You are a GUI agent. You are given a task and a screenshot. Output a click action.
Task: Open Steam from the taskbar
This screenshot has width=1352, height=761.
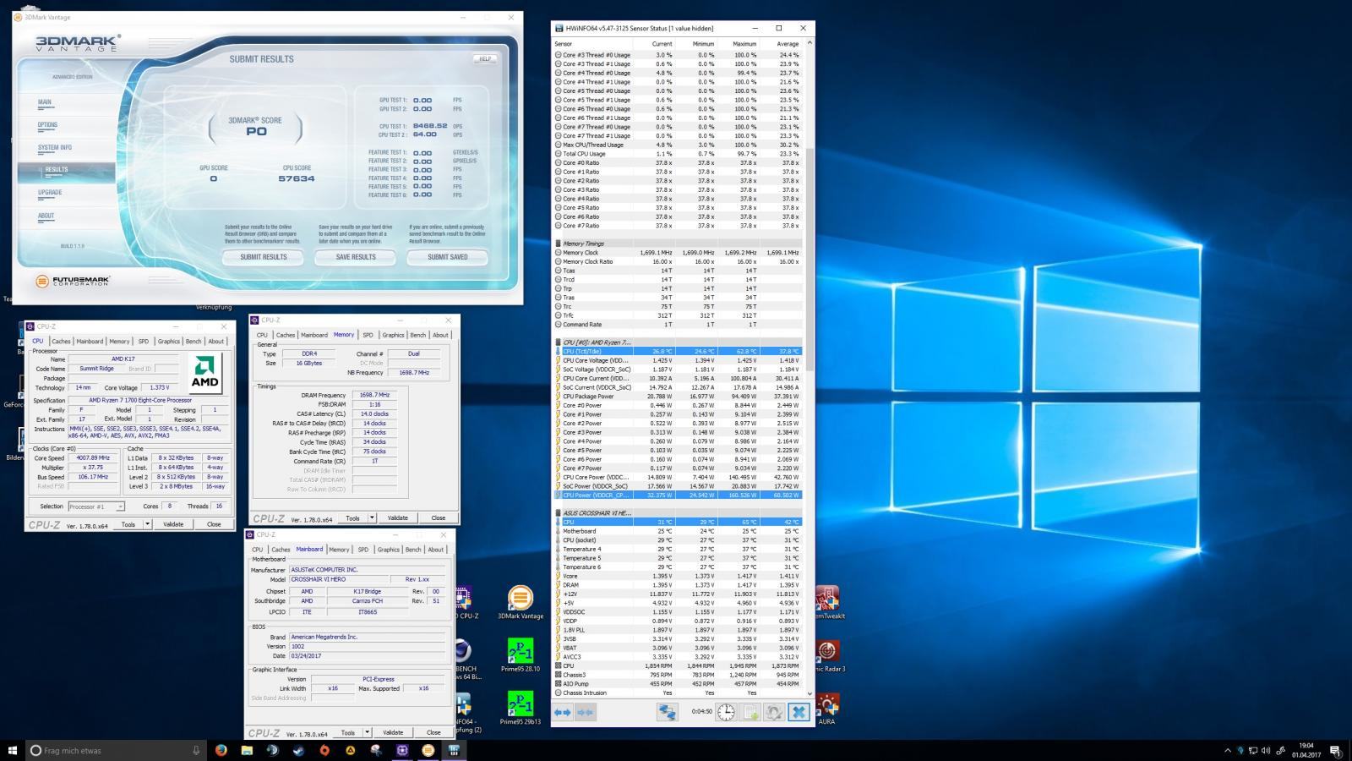[x=298, y=750]
